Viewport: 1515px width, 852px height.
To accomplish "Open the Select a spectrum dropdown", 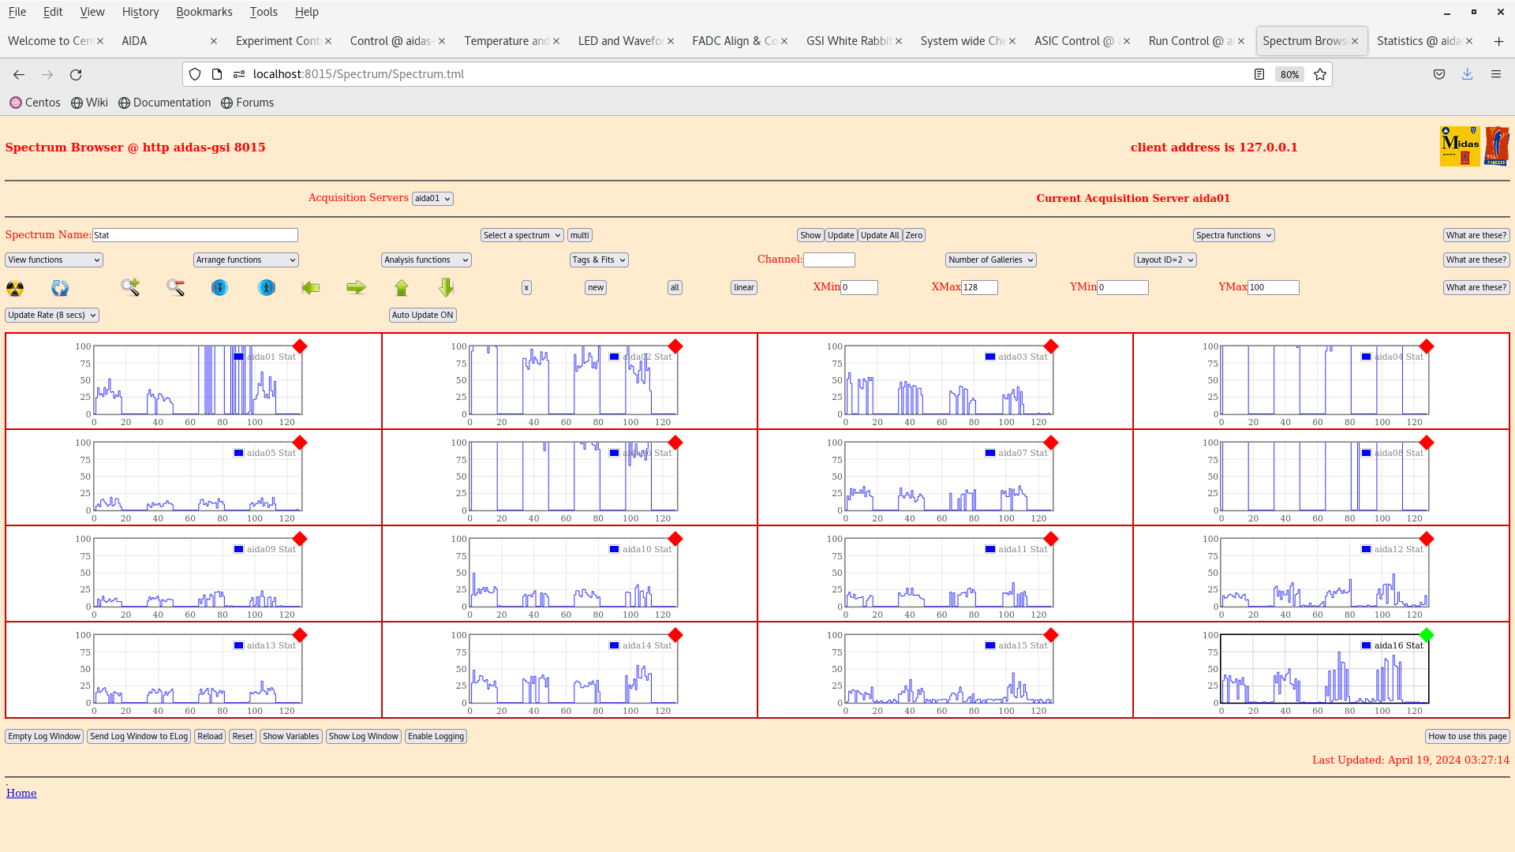I will (x=522, y=235).
